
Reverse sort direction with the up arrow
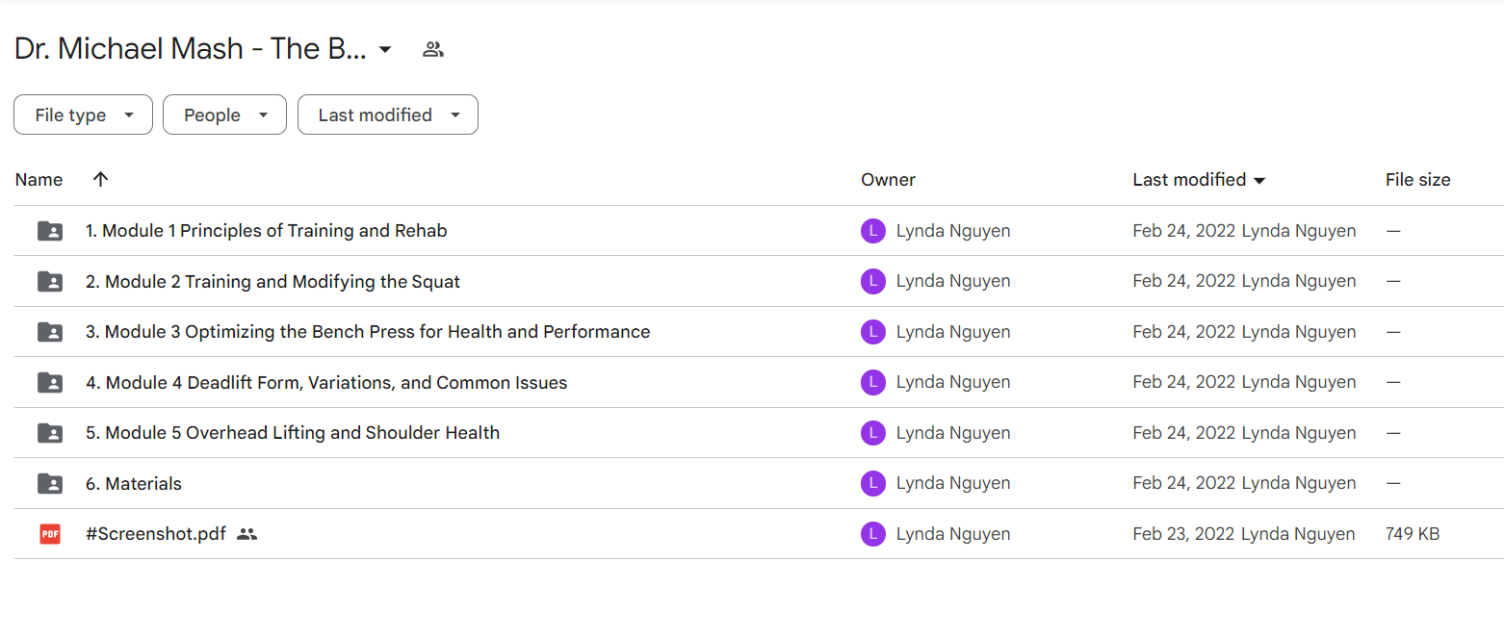[100, 180]
